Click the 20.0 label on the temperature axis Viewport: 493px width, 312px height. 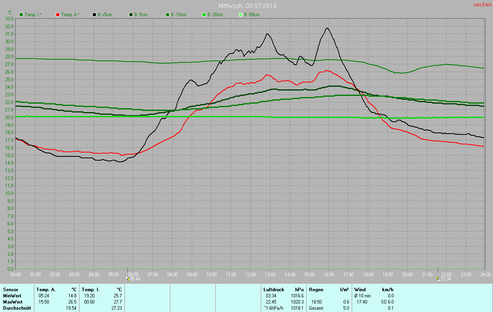click(x=9, y=117)
